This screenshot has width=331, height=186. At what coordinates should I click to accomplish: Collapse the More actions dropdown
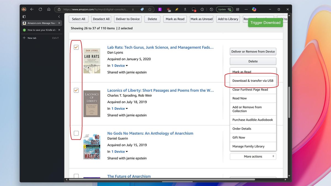pos(253,157)
